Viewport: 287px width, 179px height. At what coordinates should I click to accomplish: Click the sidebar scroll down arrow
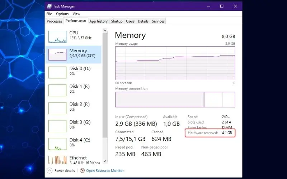pyautogui.click(x=105, y=161)
